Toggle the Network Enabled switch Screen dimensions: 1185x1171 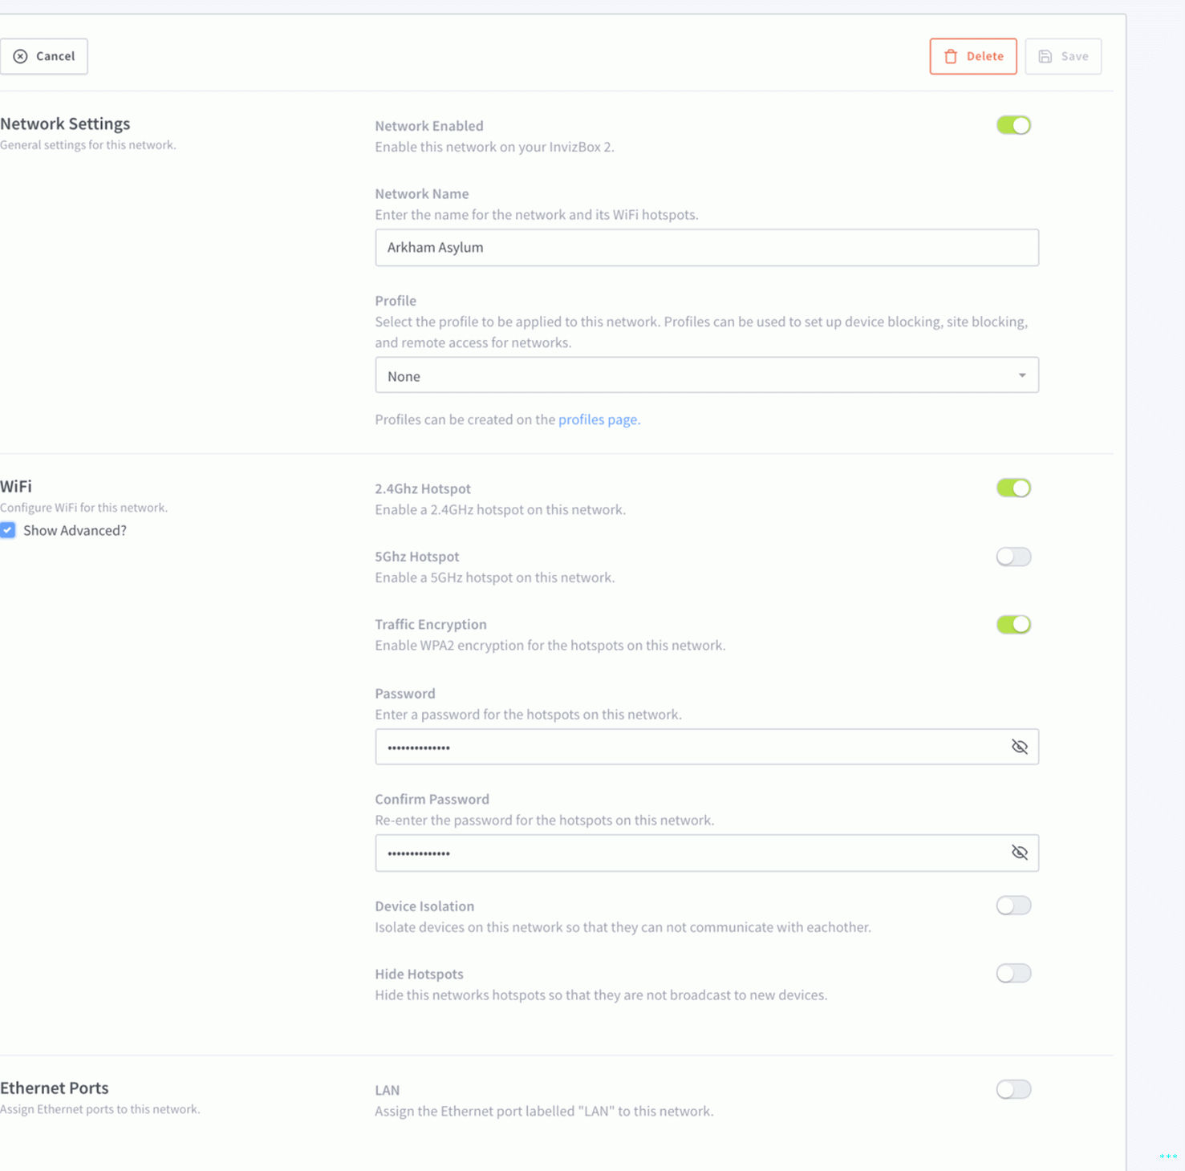[1013, 126]
